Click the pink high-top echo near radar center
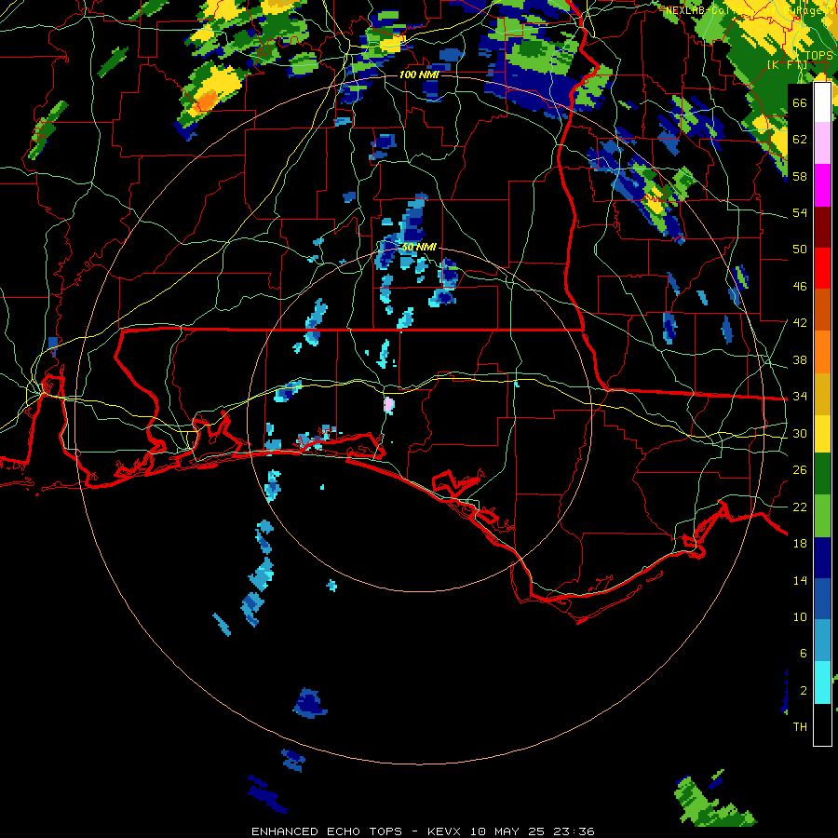 coord(389,405)
